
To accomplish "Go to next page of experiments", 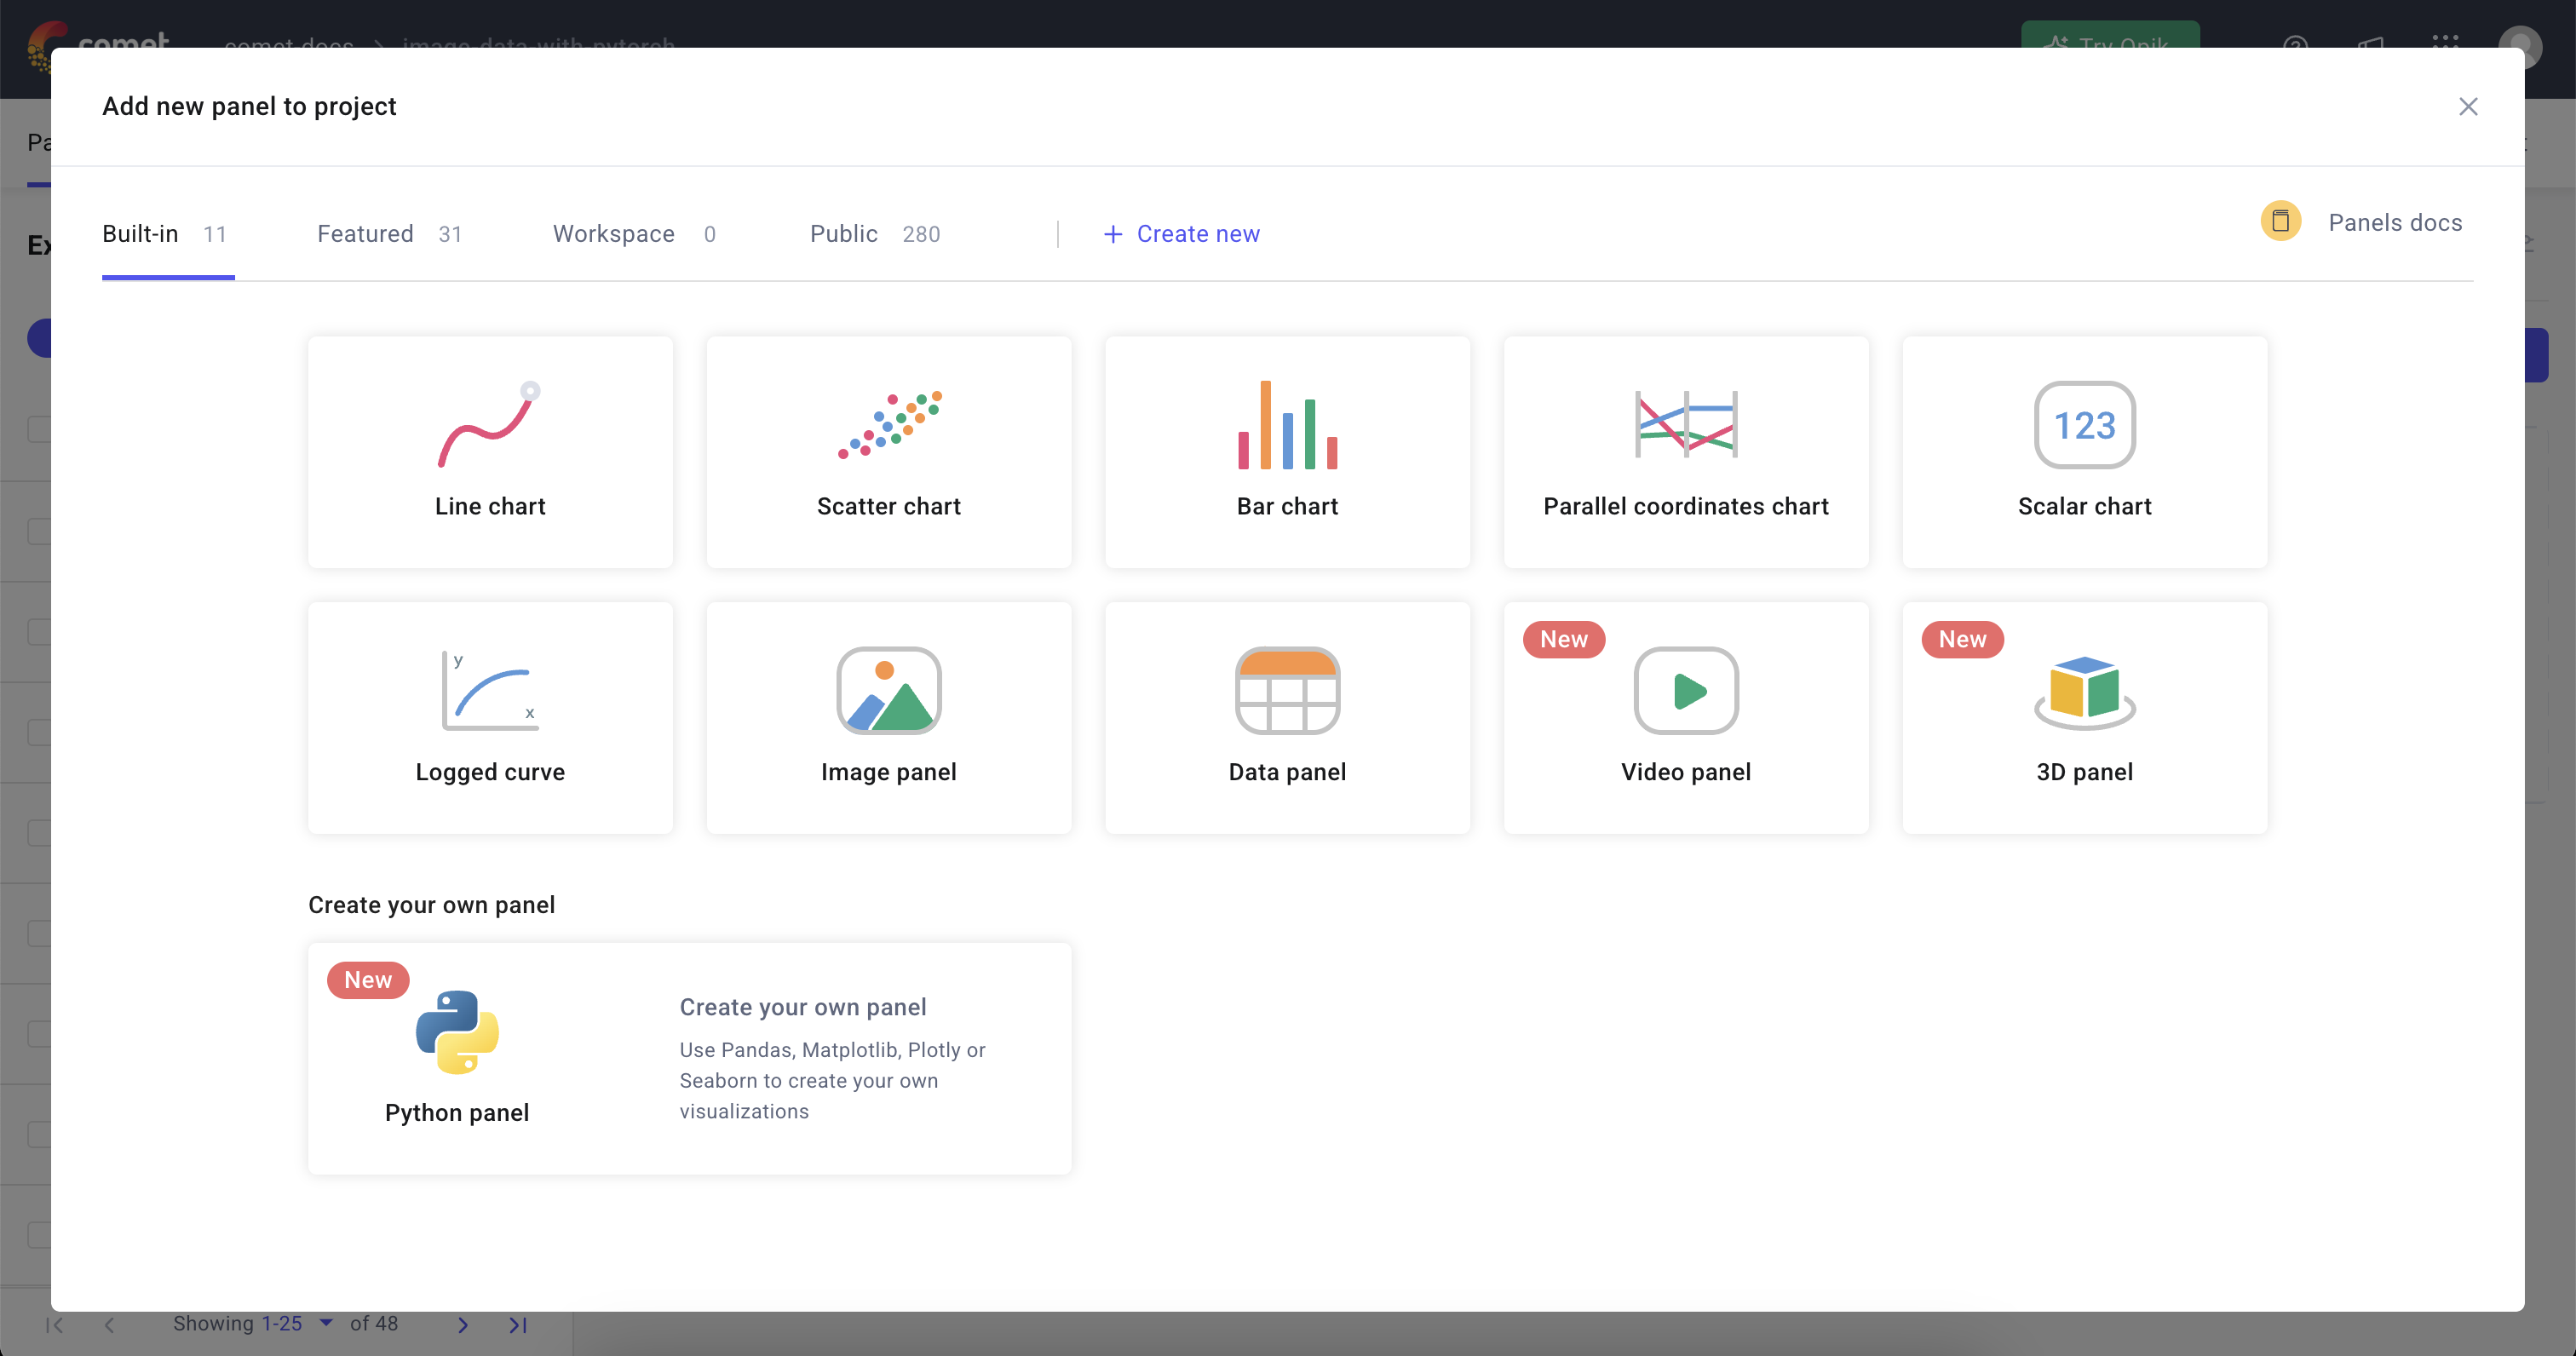I will tap(462, 1324).
